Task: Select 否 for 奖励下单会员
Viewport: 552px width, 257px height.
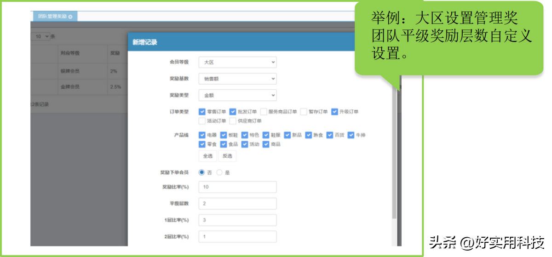Action: point(201,172)
